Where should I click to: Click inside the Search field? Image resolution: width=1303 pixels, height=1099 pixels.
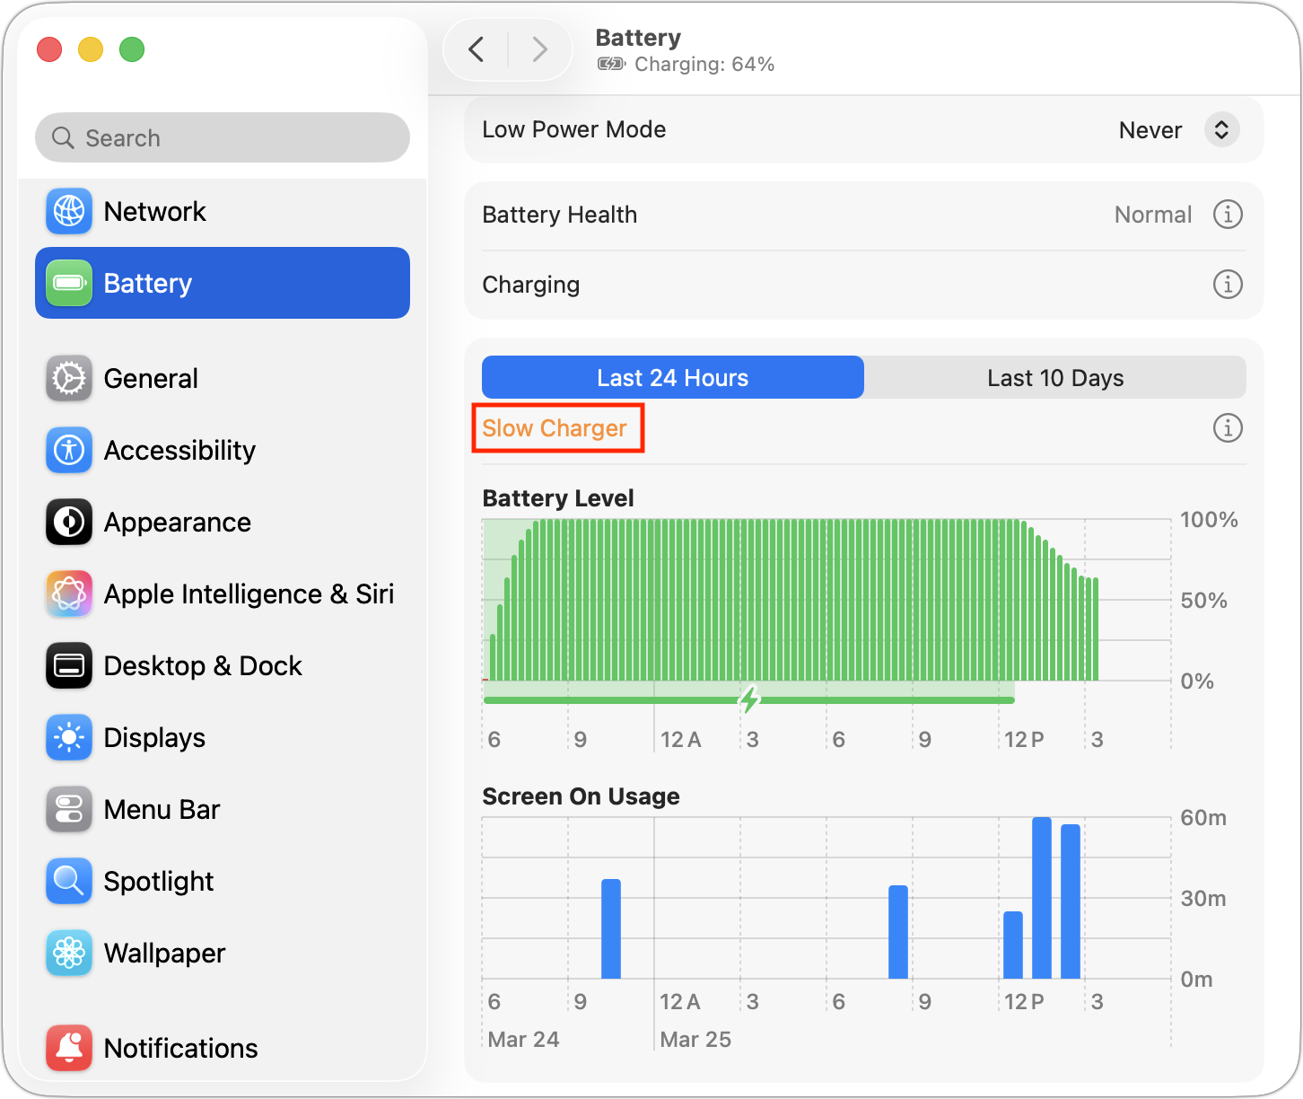click(x=222, y=137)
